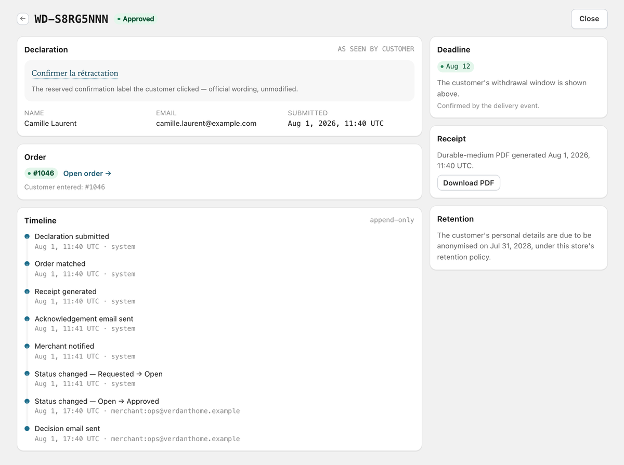Click the Timeline section heading
The width and height of the screenshot is (624, 465).
point(41,221)
